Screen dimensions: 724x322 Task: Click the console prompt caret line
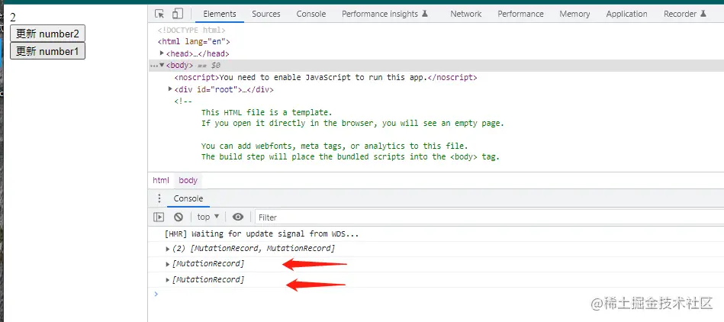point(436,294)
